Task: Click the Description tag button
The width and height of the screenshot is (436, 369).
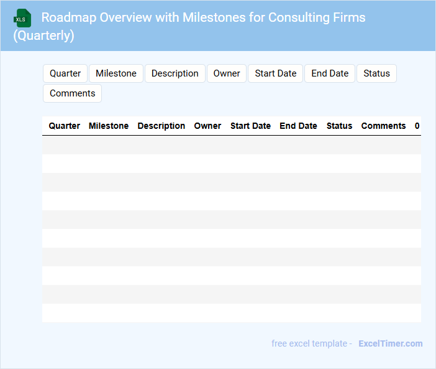Action: pyautogui.click(x=175, y=73)
